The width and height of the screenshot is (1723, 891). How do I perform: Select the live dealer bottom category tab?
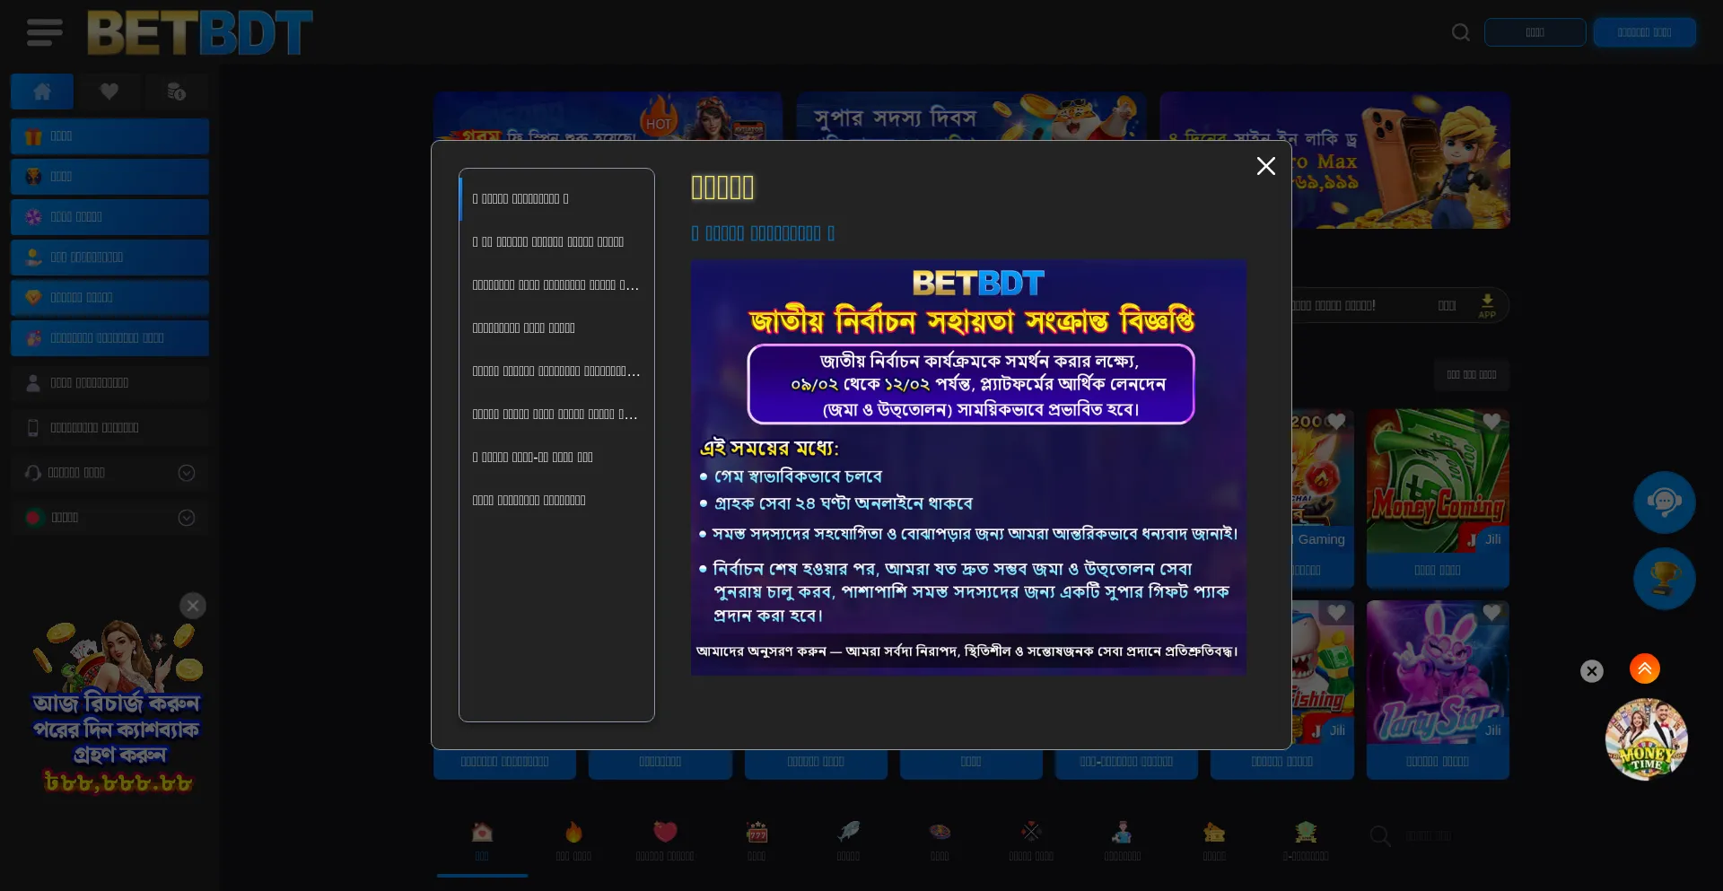pyautogui.click(x=1123, y=842)
